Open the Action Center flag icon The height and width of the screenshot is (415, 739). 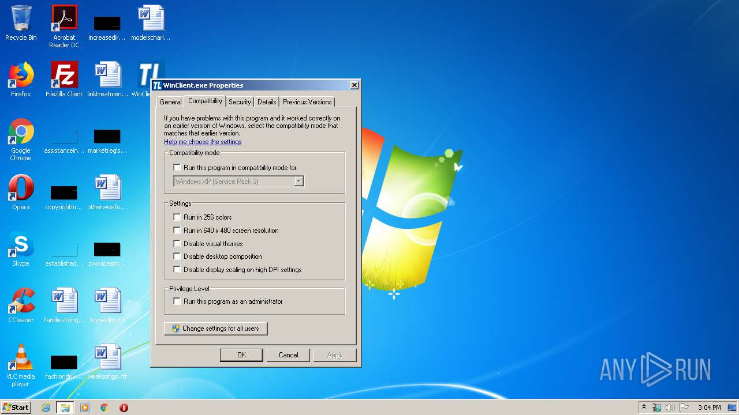(x=684, y=408)
